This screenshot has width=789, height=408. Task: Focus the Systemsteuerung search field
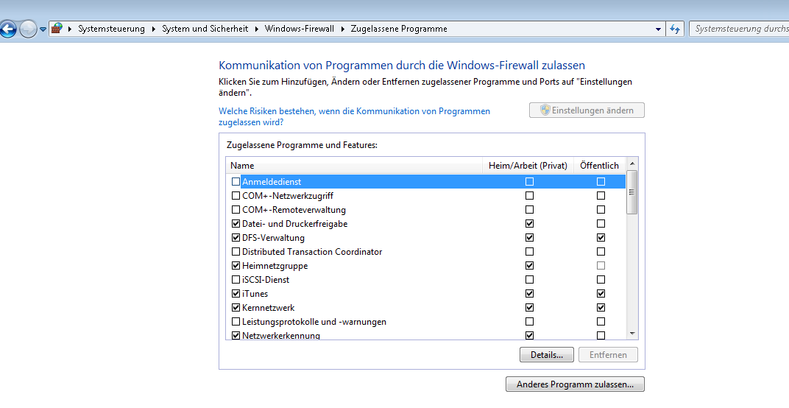coord(739,29)
